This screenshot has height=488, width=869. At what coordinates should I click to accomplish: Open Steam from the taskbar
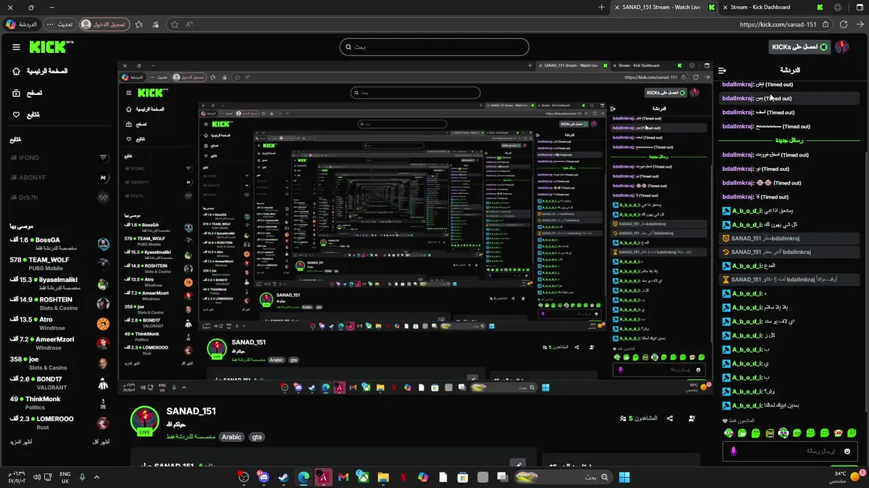283,477
